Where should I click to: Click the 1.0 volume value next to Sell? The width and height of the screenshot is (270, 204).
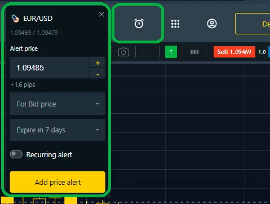(x=262, y=52)
